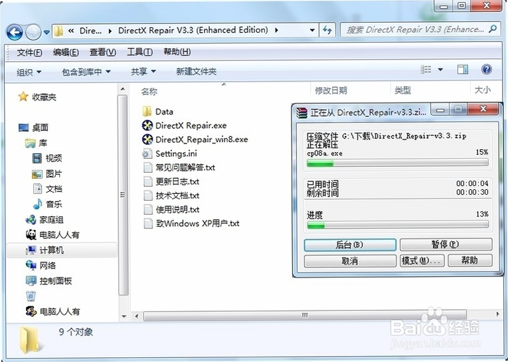Click the Forward navigation arrow
The height and width of the screenshot is (362, 508).
tap(33, 32)
